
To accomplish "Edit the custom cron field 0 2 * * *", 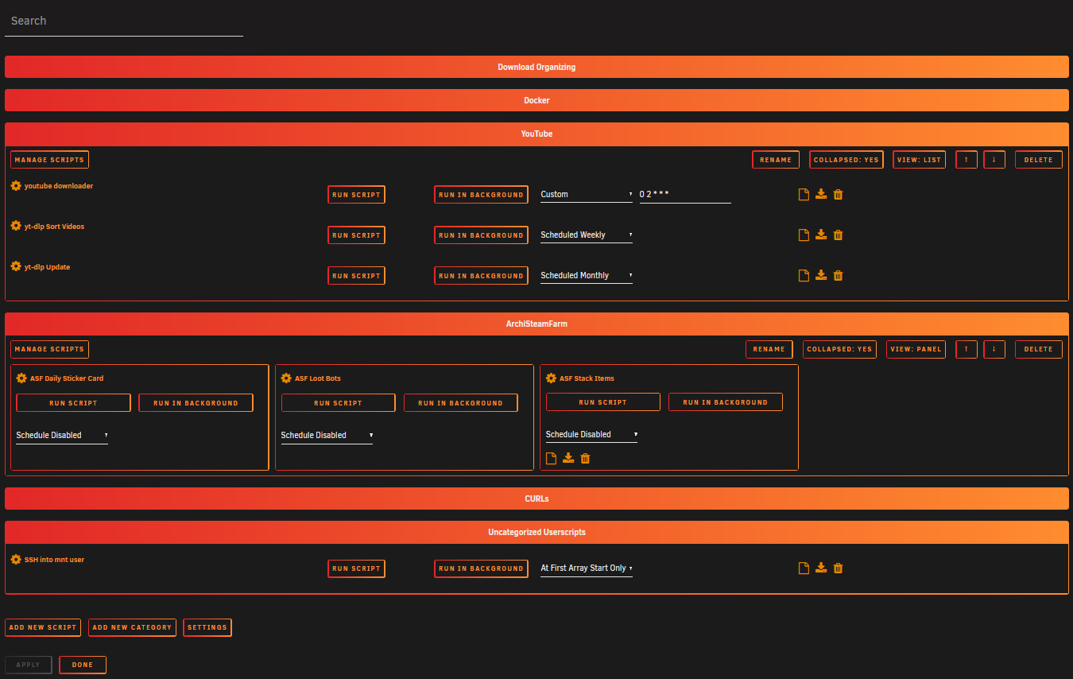I will (685, 194).
